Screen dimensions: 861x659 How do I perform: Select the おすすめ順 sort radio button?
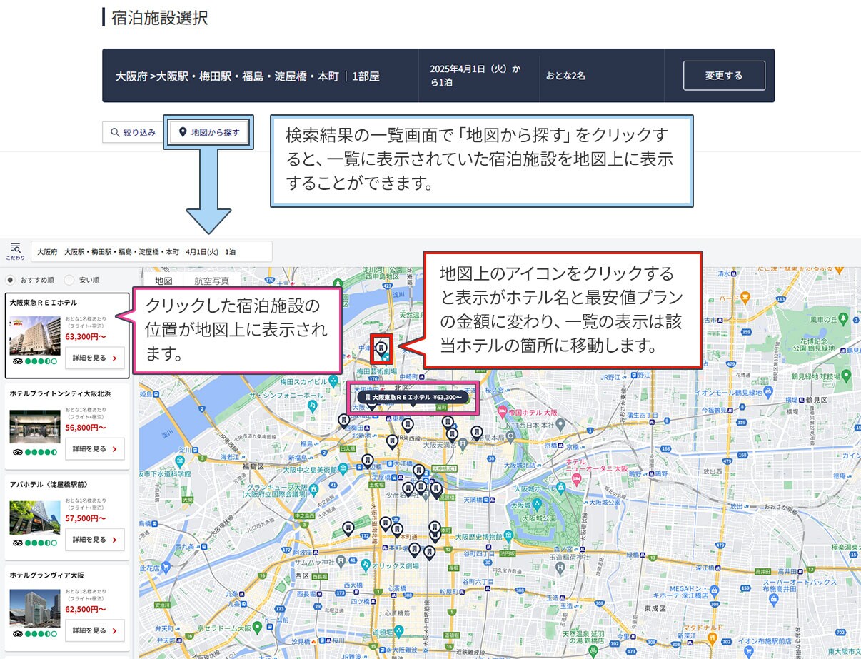point(10,280)
